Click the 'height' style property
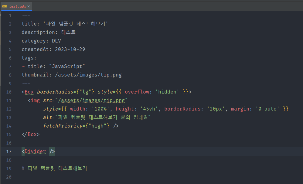Image resolution: width=303 pixels, height=184 pixels. coord(125,109)
